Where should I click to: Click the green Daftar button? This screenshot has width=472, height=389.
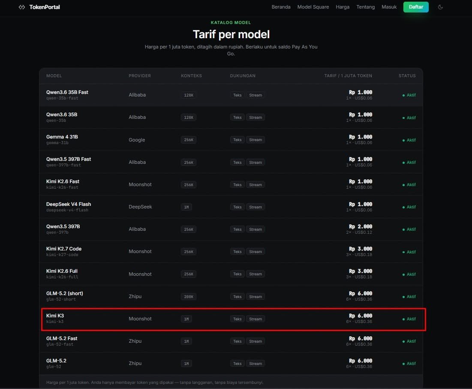[x=416, y=7]
